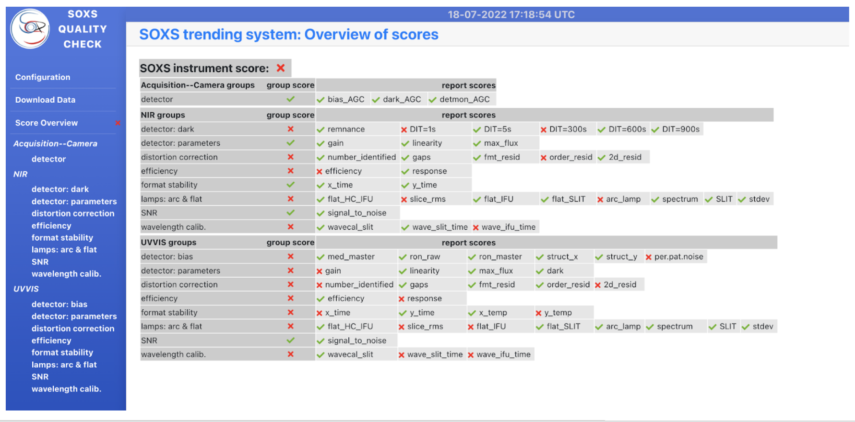The height and width of the screenshot is (422, 855).
Task: Click the red cross next to Score Overview
Action: click(x=118, y=123)
